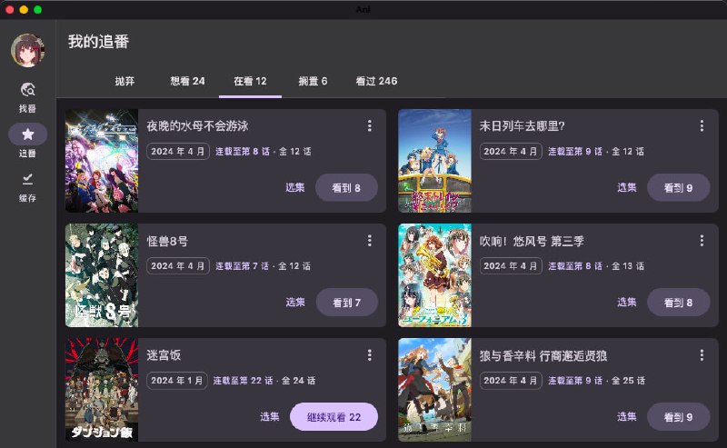Open 选集 for 怪兽8号
727x448 pixels.
click(x=295, y=302)
